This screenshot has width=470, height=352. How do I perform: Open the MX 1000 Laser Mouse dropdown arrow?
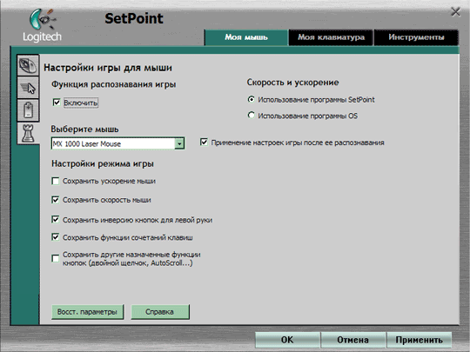click(179, 143)
